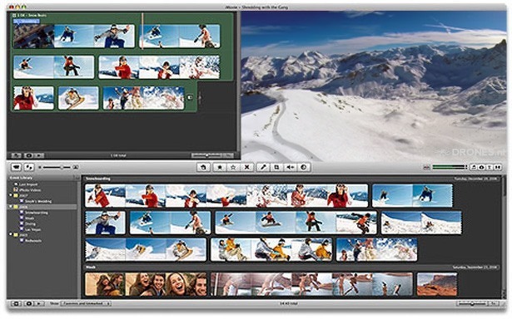512x319 pixels.
Task: Open the video adjustments button
Action: pyautogui.click(x=304, y=167)
